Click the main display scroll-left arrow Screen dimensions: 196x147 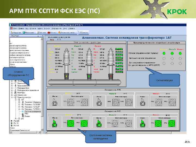[x=46, y=132]
